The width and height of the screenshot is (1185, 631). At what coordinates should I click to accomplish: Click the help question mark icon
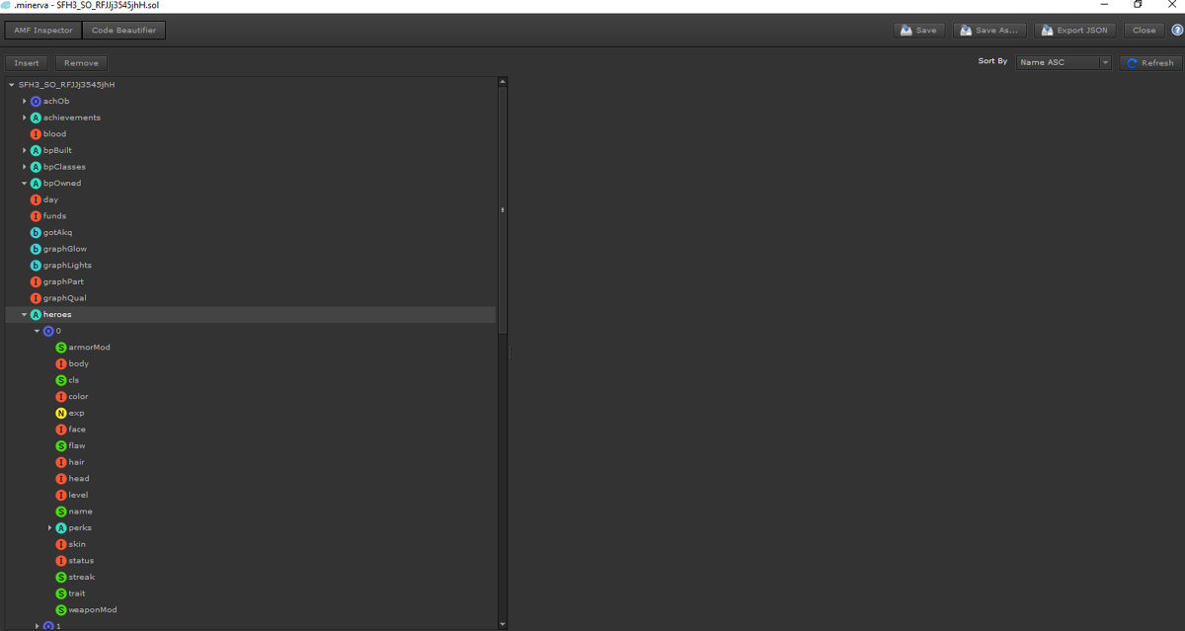(1177, 31)
